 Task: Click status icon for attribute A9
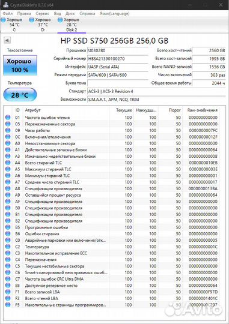click(x=8, y=195)
